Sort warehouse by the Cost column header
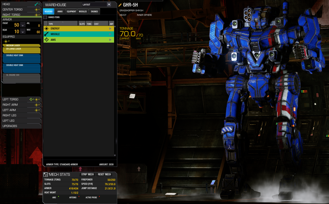 coord(101,24)
